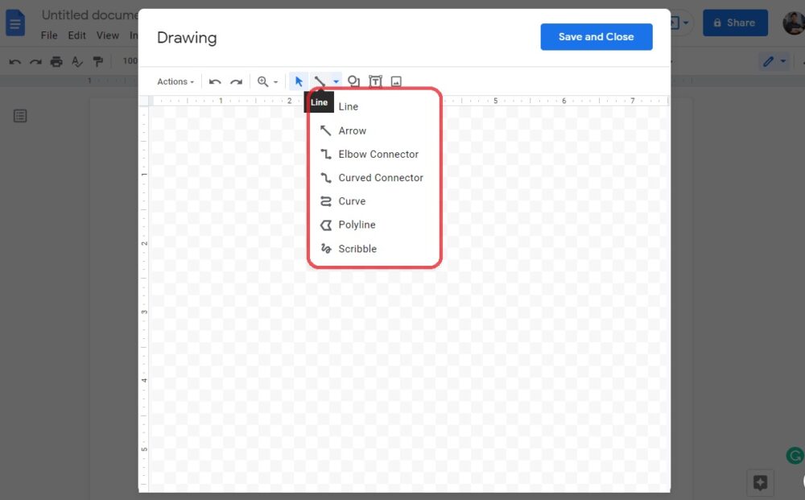Run the spelling and grammar check icon
Screen dimensions: 805x500
(x=76, y=60)
